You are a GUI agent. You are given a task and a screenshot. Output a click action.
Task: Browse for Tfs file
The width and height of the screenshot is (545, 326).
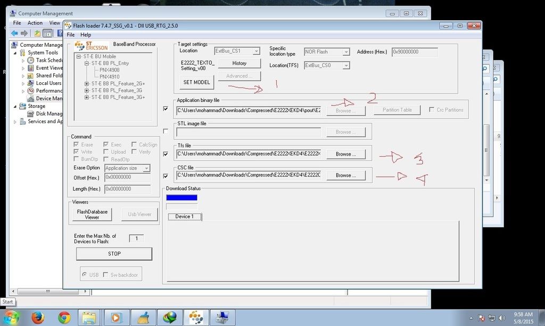[346, 154]
